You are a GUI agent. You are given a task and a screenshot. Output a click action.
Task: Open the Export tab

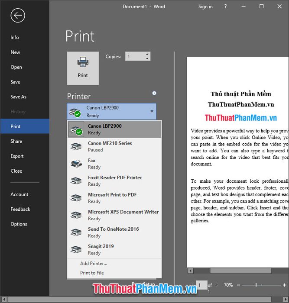click(25, 156)
